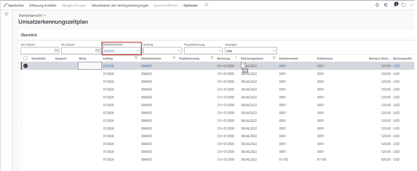Click the filter icon on Auftrag column
The height and width of the screenshot is (171, 417).
pos(136,58)
